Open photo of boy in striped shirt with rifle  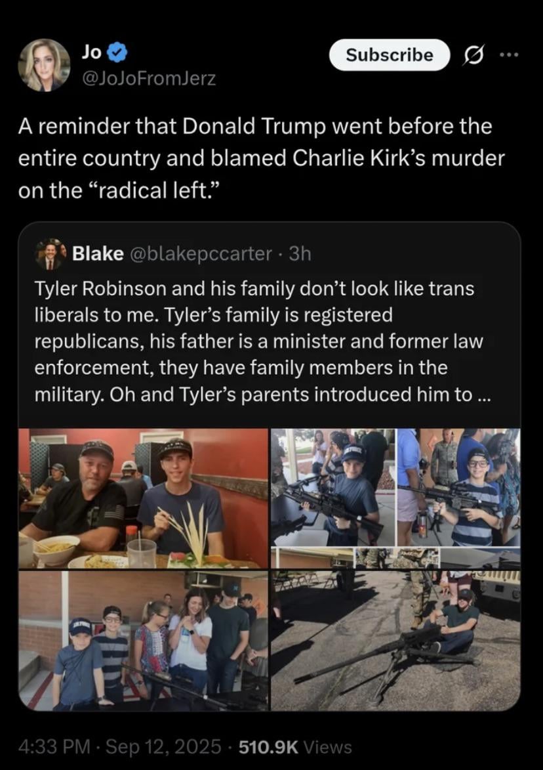pyautogui.click(x=458, y=487)
